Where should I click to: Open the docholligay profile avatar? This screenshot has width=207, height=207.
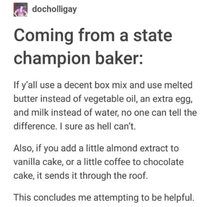[x=20, y=10]
